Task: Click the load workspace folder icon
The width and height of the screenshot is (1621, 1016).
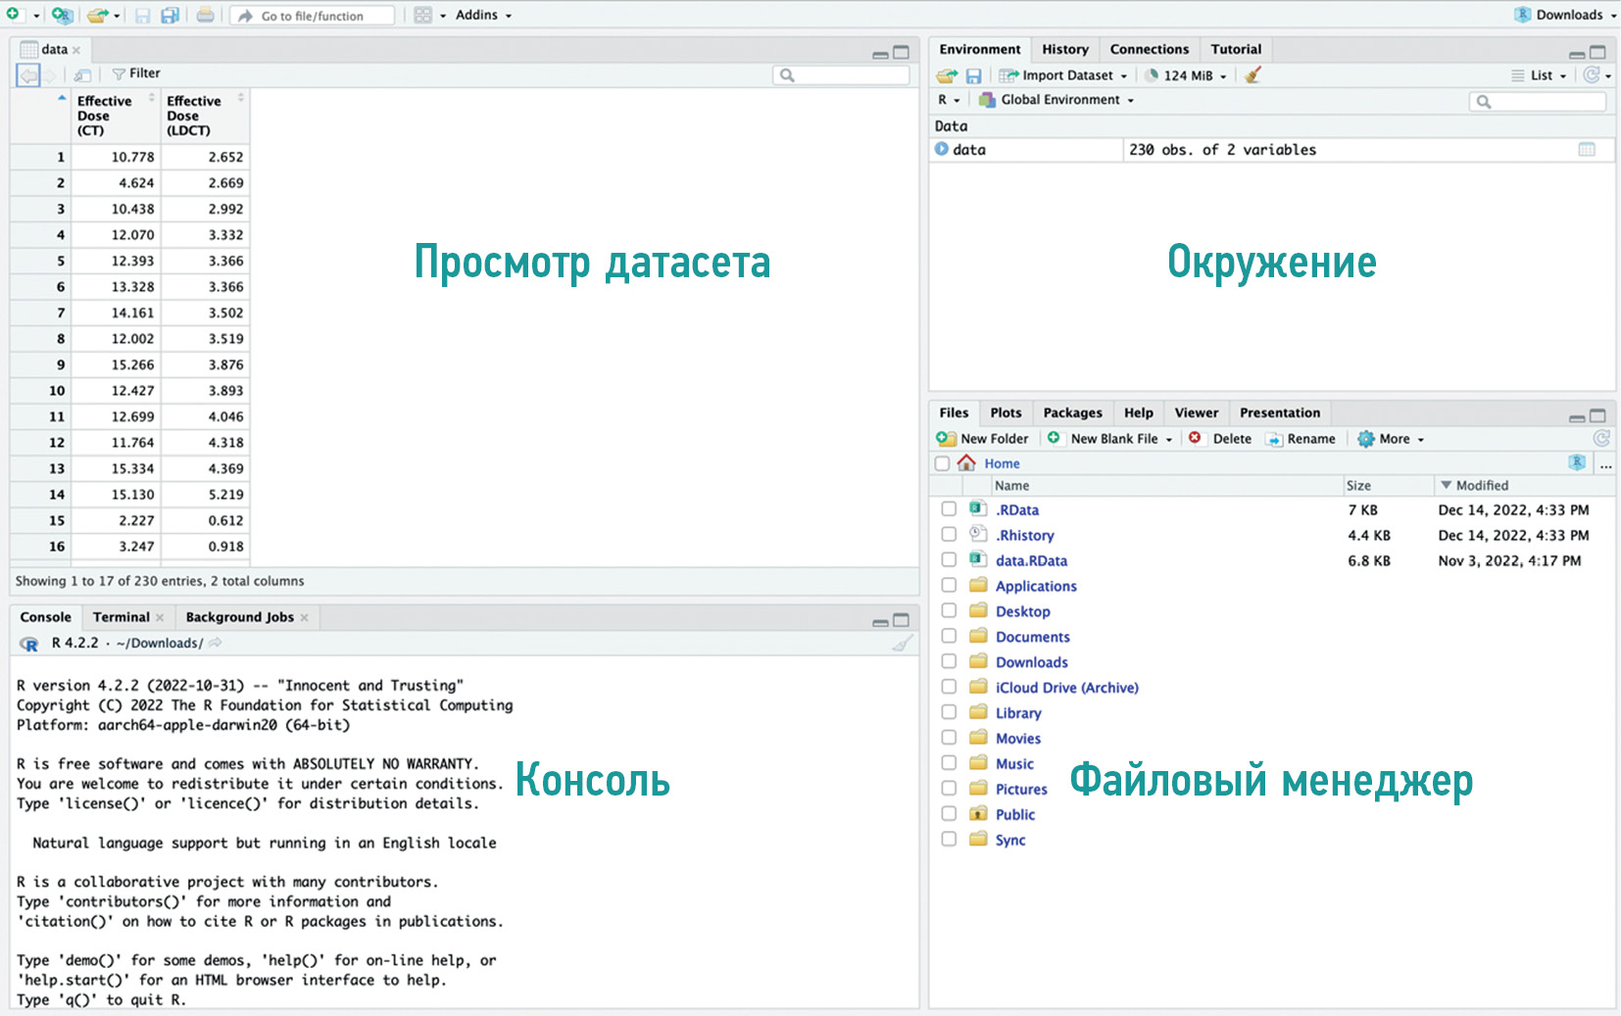Action: pos(946,75)
